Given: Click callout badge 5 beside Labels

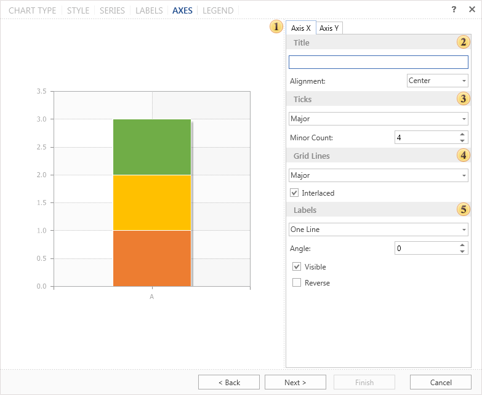Looking at the screenshot, I should [463, 210].
